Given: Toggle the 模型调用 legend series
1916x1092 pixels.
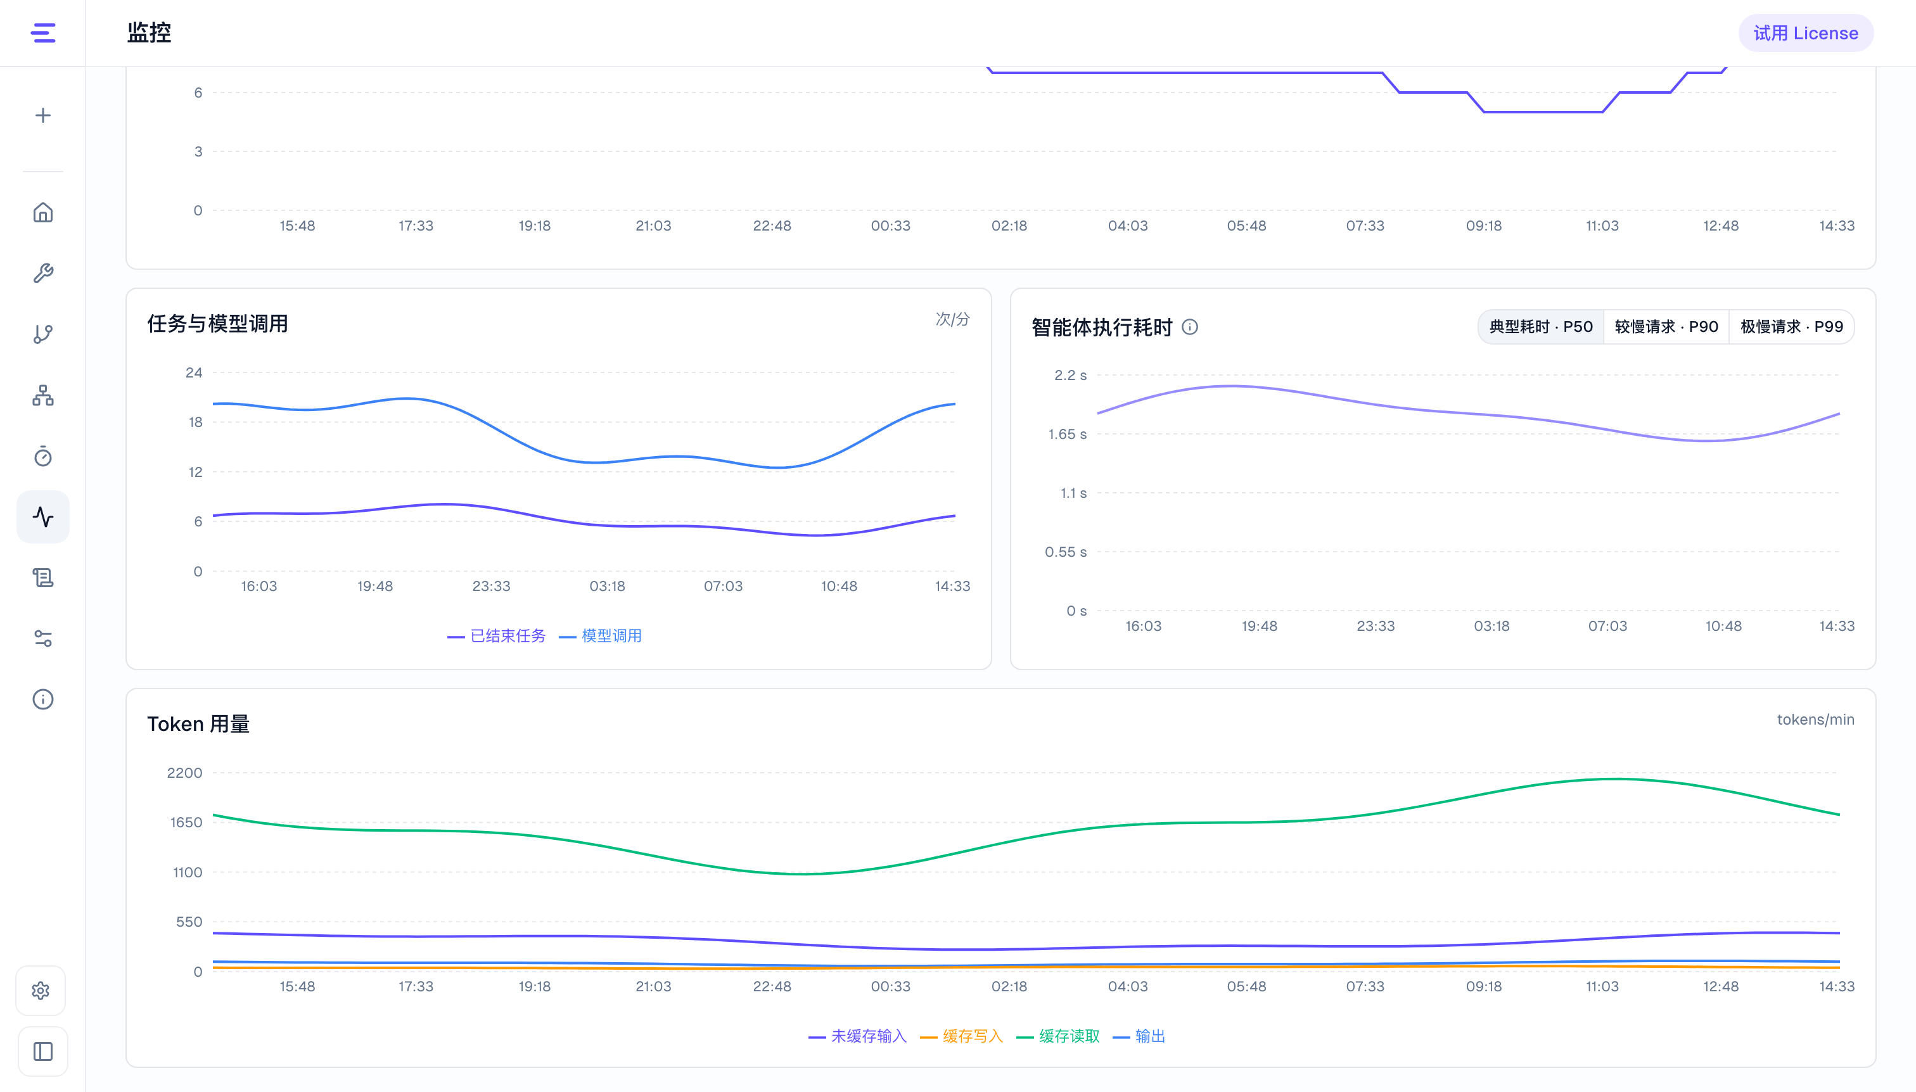Looking at the screenshot, I should point(600,636).
